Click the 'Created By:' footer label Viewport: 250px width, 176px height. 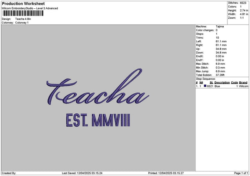tap(9, 173)
